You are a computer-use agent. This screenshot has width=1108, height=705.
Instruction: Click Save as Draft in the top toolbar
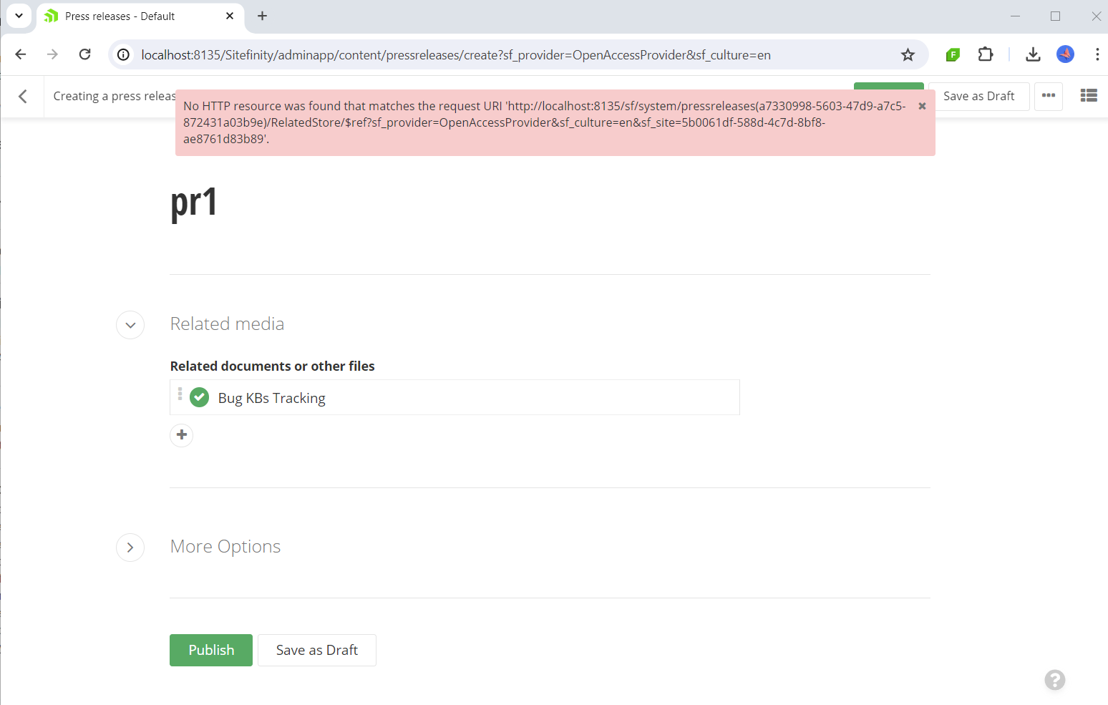978,97
